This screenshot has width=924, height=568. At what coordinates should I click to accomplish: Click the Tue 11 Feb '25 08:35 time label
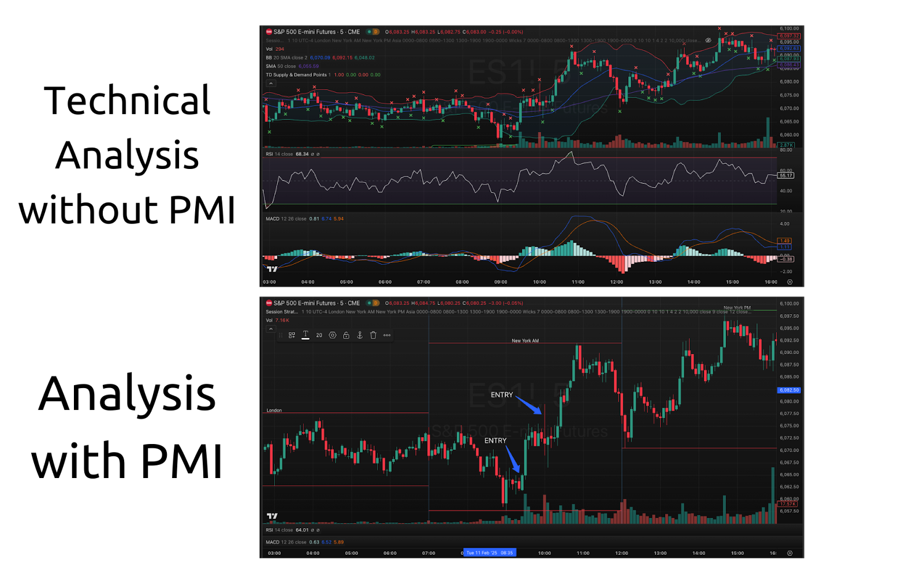pyautogui.click(x=490, y=552)
